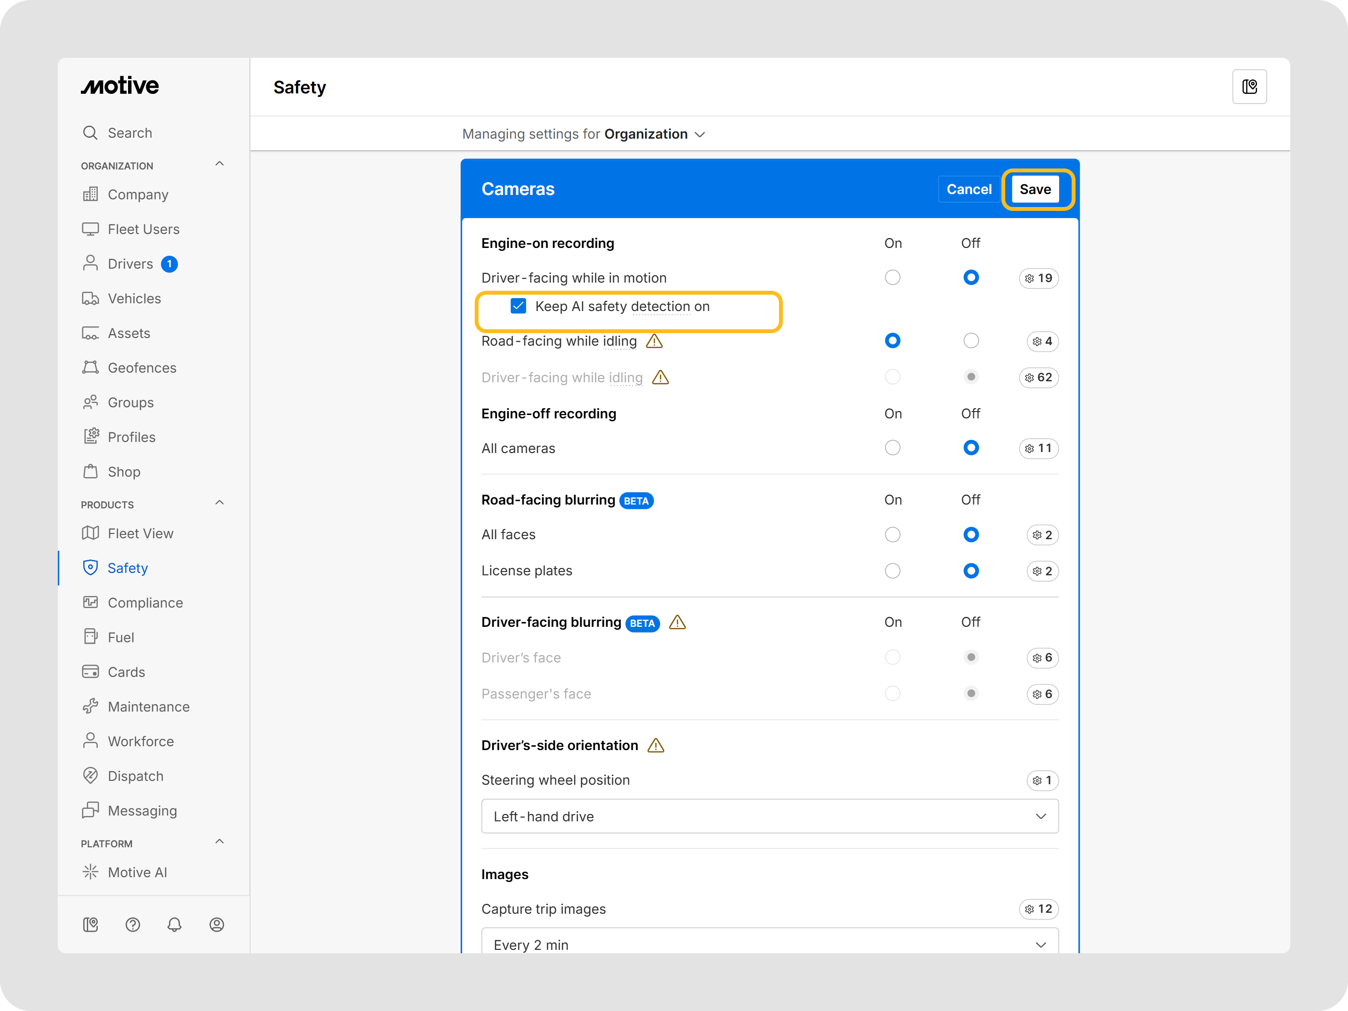Turn On Driver-facing while in motion
The height and width of the screenshot is (1011, 1348).
pos(892,278)
